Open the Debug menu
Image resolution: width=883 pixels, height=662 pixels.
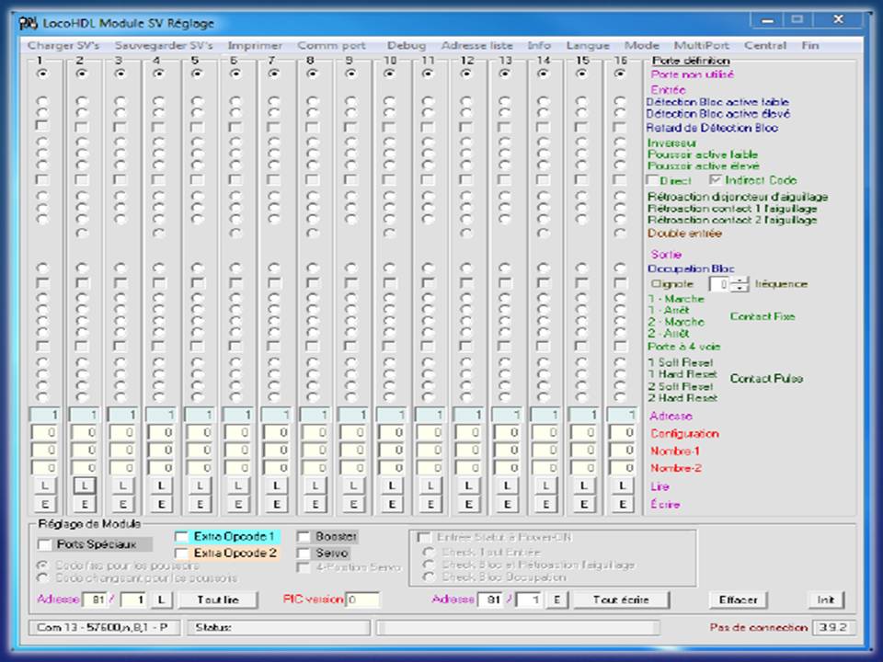pyautogui.click(x=406, y=46)
